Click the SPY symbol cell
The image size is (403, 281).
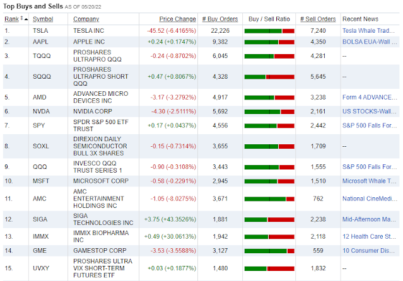[x=39, y=125]
